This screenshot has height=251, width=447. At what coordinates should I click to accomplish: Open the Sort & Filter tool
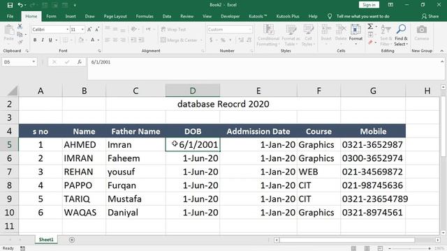(386, 35)
